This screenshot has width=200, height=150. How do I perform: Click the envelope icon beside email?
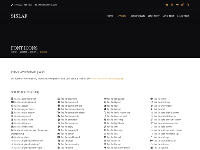click(x=36, y=5)
